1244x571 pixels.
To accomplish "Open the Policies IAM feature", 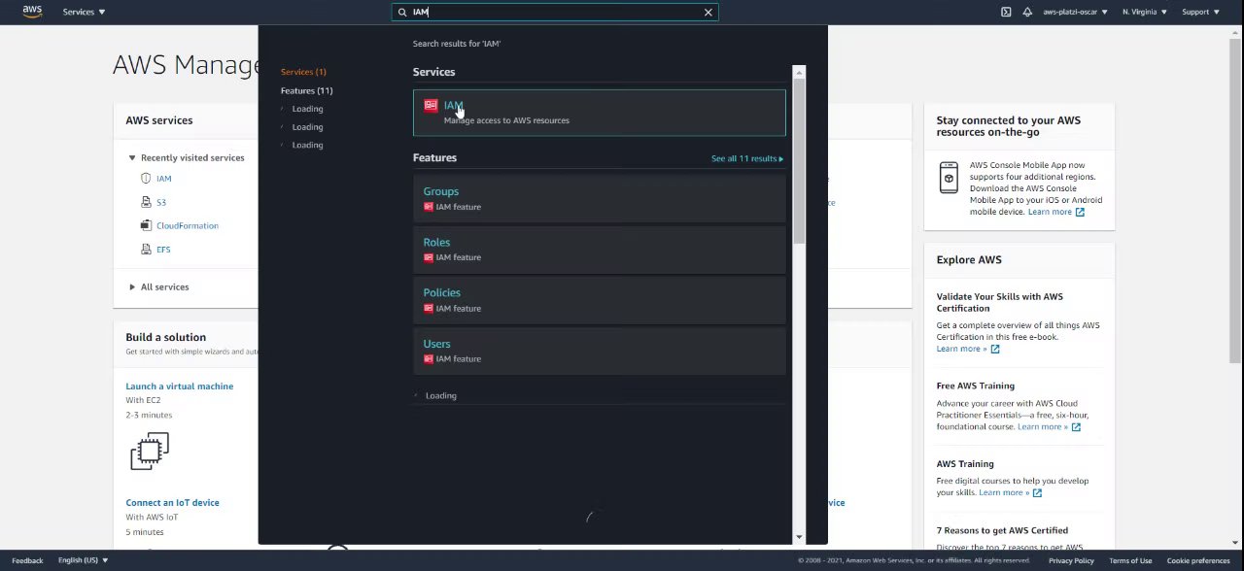I will click(x=599, y=299).
